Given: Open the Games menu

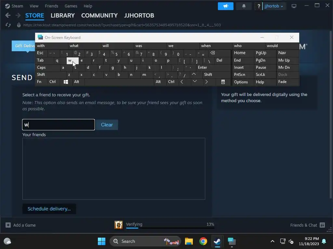Looking at the screenshot, I should (x=71, y=6).
